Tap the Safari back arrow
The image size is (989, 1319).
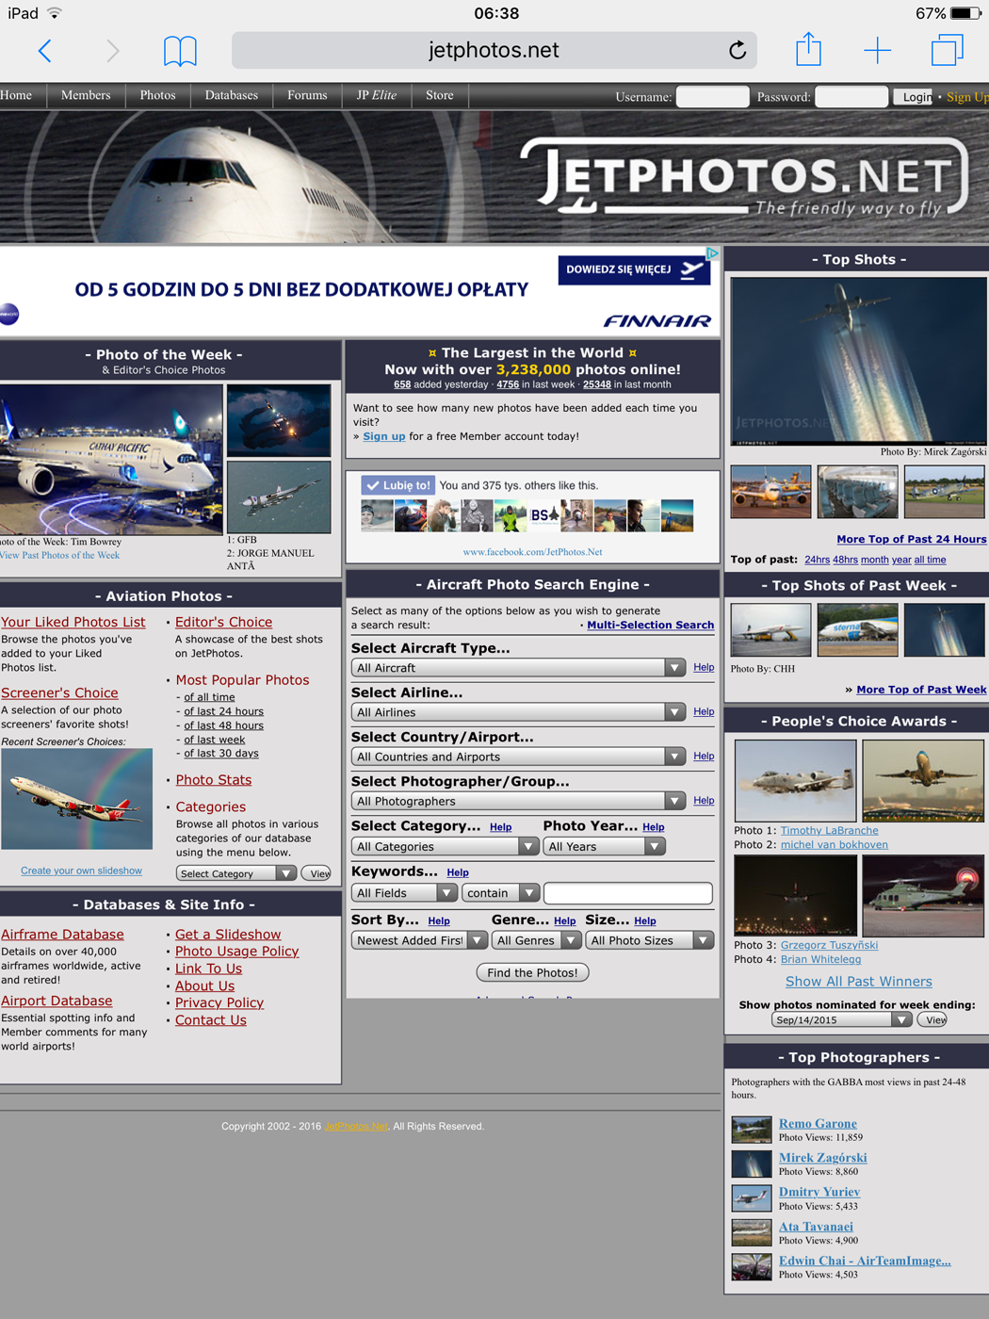44,51
